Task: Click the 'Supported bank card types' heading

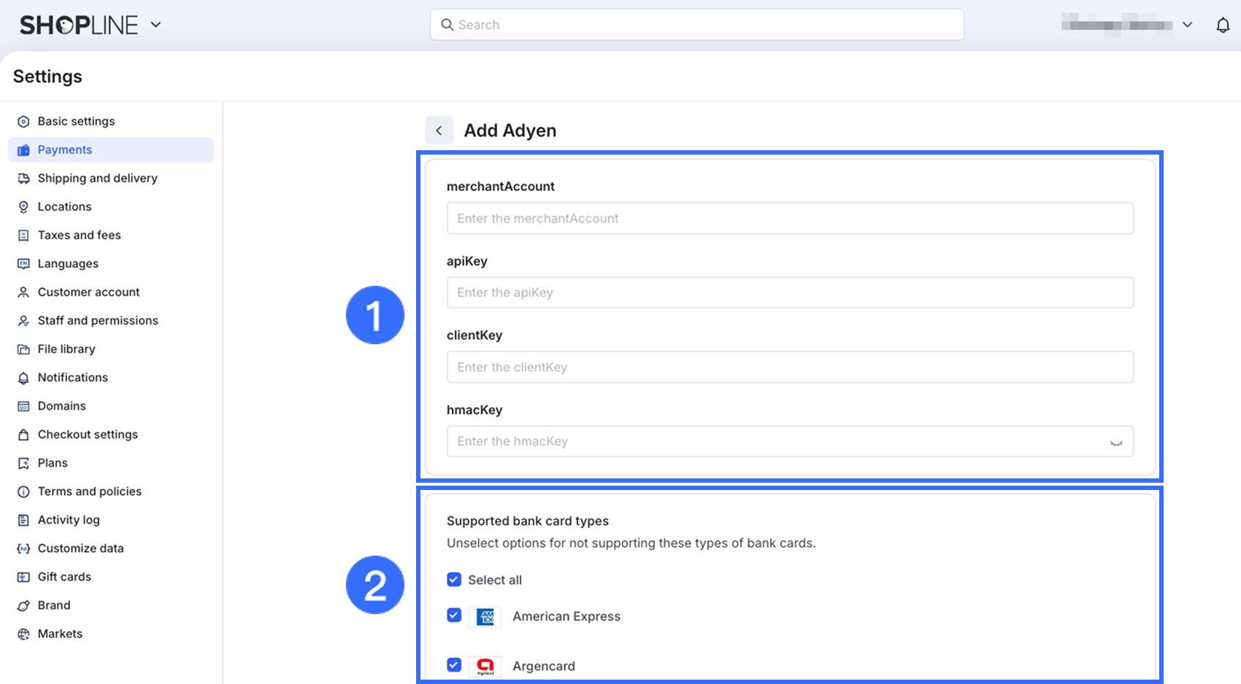Action: (x=528, y=521)
